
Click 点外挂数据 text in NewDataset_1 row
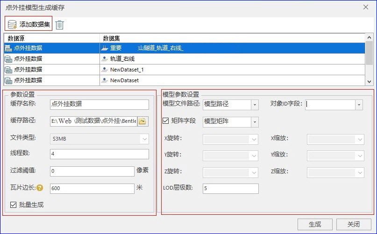28,70
